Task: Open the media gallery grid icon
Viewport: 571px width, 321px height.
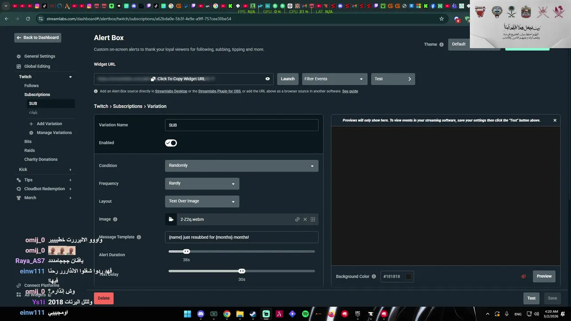Action: click(x=313, y=219)
